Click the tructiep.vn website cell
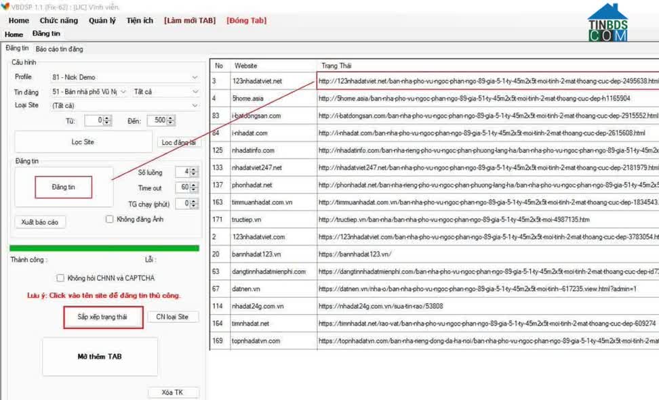The height and width of the screenshot is (400, 659). pyautogui.click(x=274, y=219)
